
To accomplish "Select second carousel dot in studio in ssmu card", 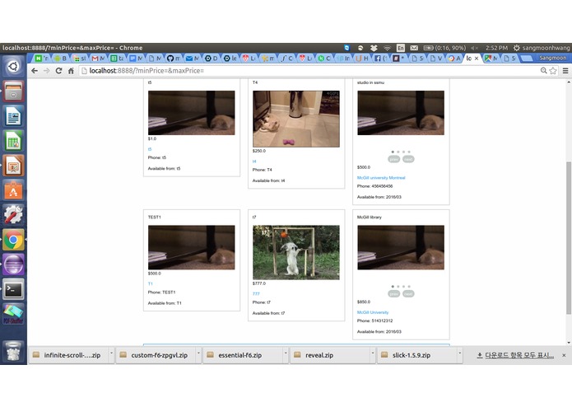I will [x=398, y=152].
